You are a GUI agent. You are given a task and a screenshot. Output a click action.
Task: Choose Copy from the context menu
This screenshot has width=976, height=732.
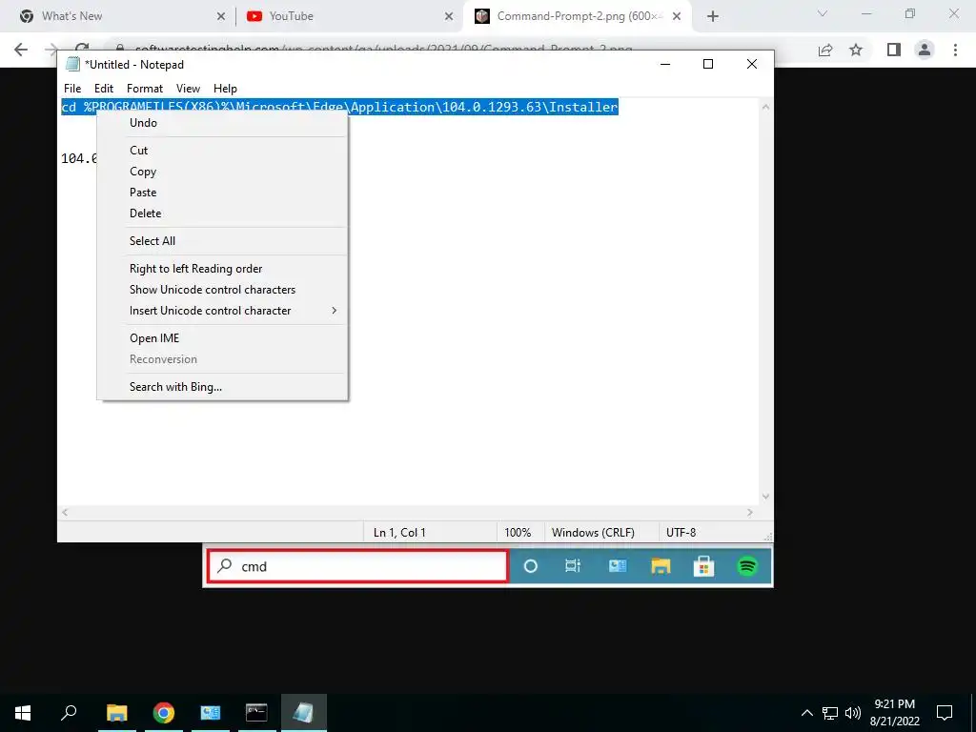(x=223, y=172)
